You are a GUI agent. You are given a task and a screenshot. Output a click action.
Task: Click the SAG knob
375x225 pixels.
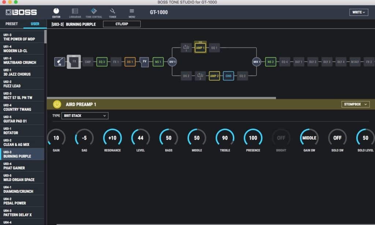tap(84, 138)
